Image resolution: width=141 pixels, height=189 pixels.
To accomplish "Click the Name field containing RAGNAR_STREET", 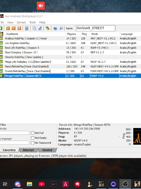I will click(95, 28).
